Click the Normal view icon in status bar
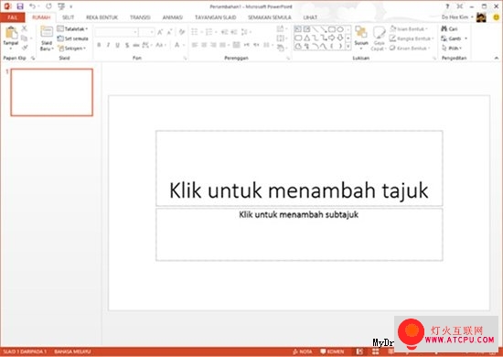503x357 pixels. [359, 352]
